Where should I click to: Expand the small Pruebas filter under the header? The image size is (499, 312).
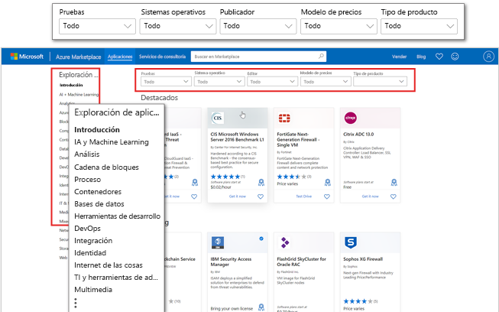(166, 82)
